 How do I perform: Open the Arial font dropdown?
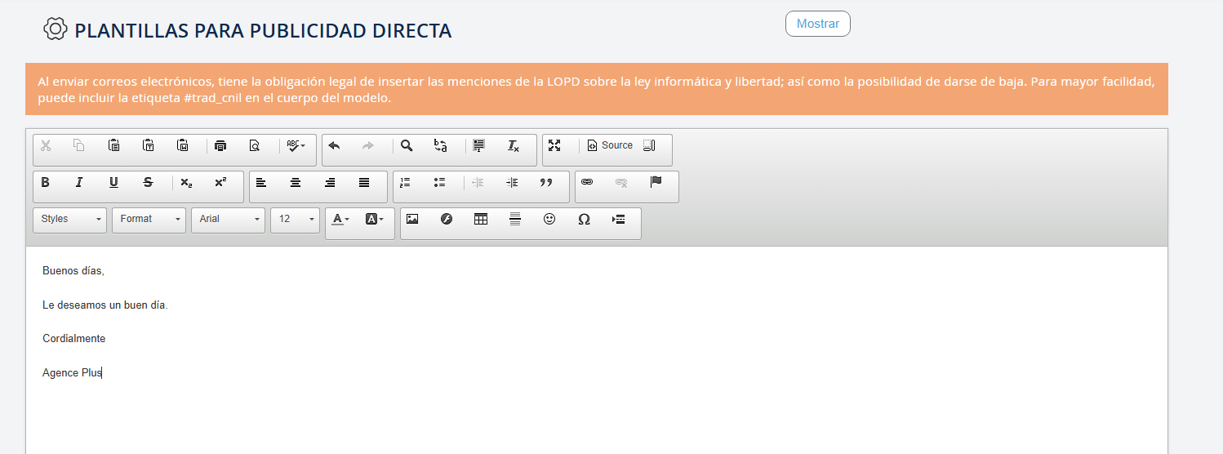tap(228, 219)
